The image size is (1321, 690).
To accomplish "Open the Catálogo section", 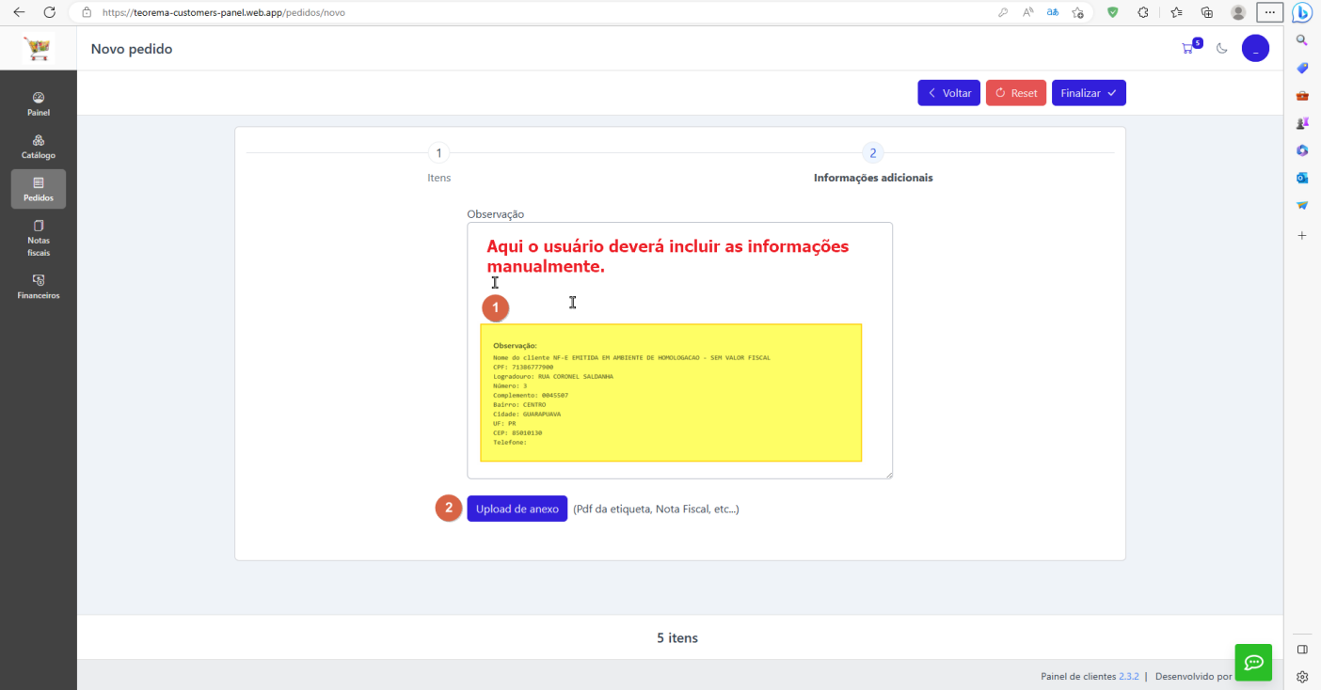I will click(x=39, y=147).
